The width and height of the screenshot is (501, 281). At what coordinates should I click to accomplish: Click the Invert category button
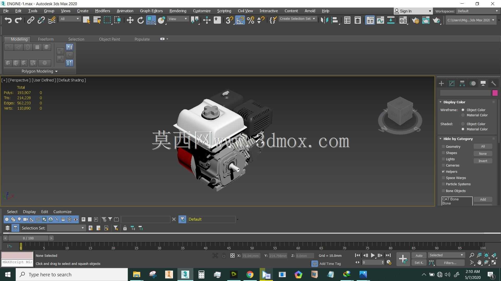(x=483, y=161)
